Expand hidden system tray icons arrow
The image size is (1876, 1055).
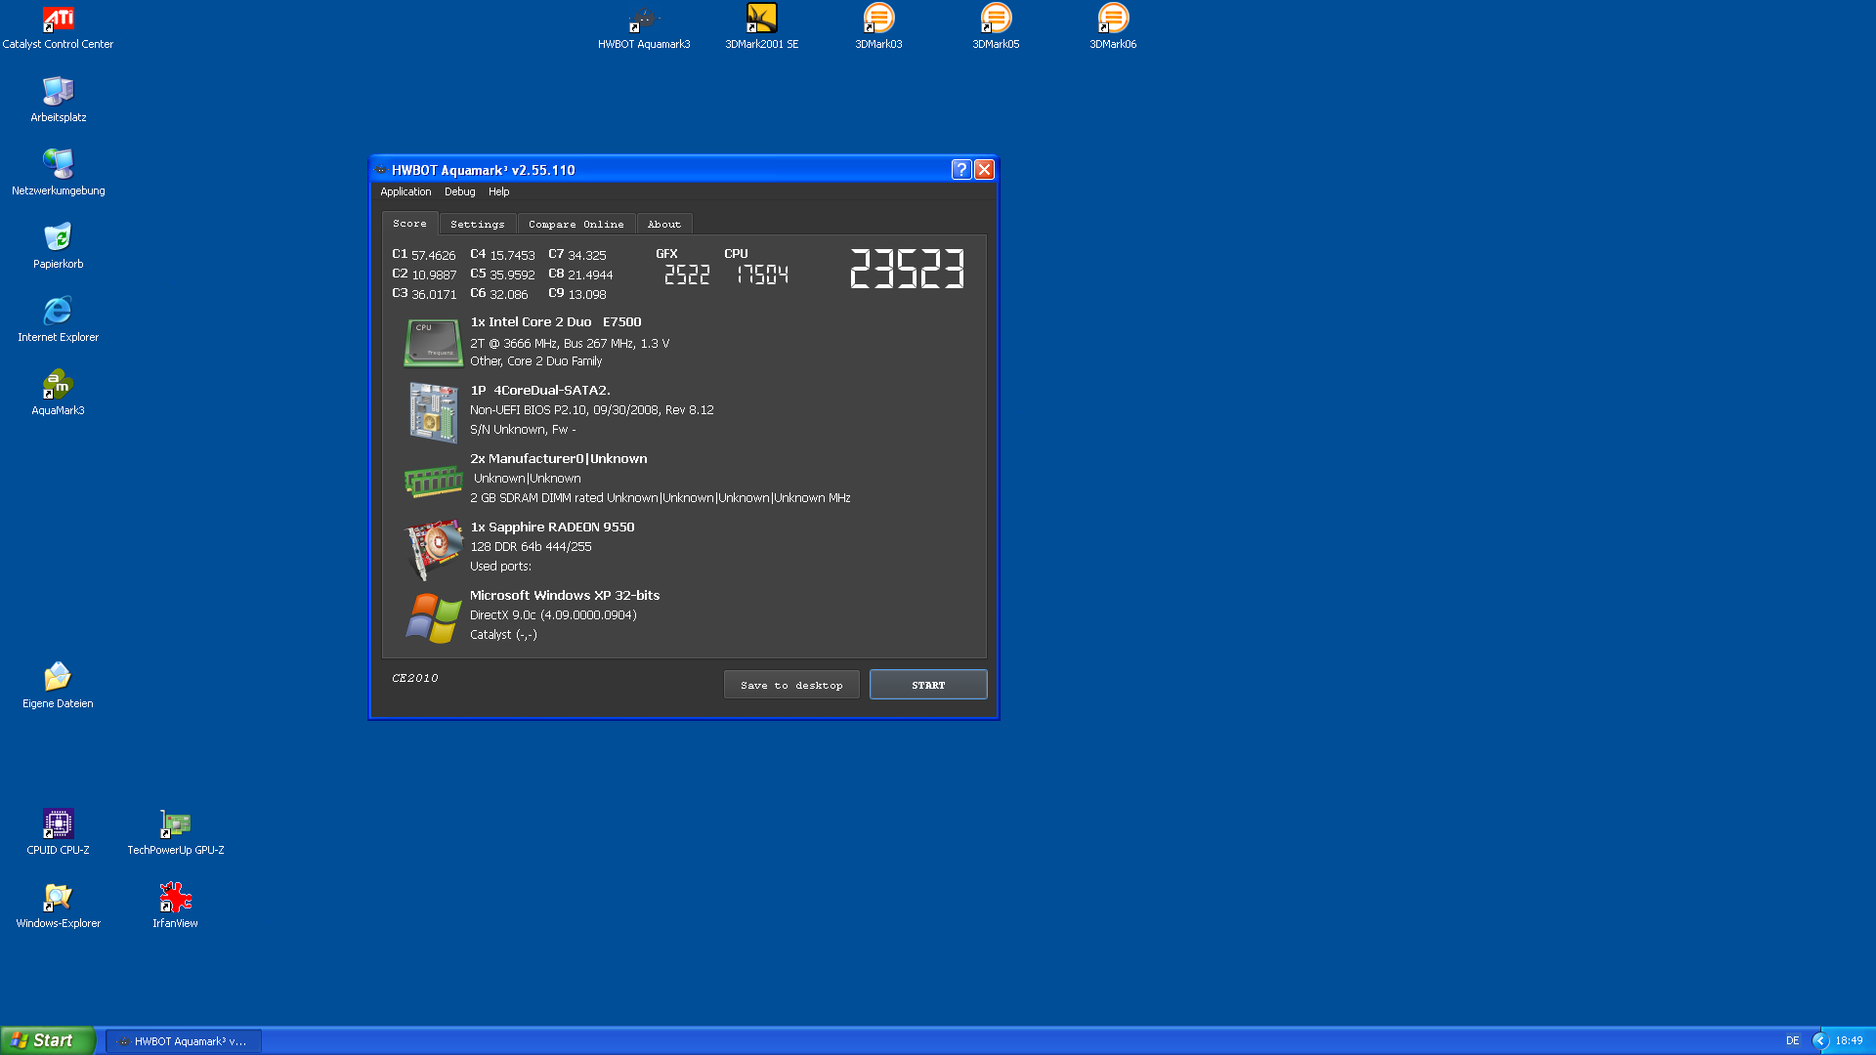coord(1819,1041)
